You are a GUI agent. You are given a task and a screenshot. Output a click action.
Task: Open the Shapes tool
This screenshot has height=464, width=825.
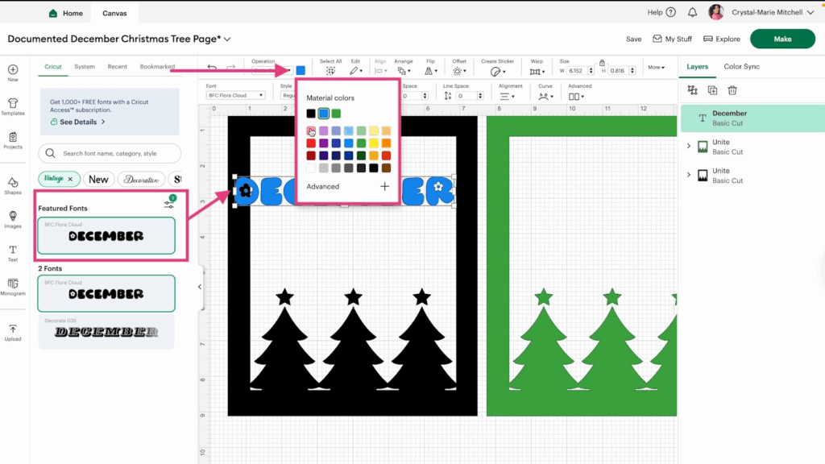(x=13, y=183)
